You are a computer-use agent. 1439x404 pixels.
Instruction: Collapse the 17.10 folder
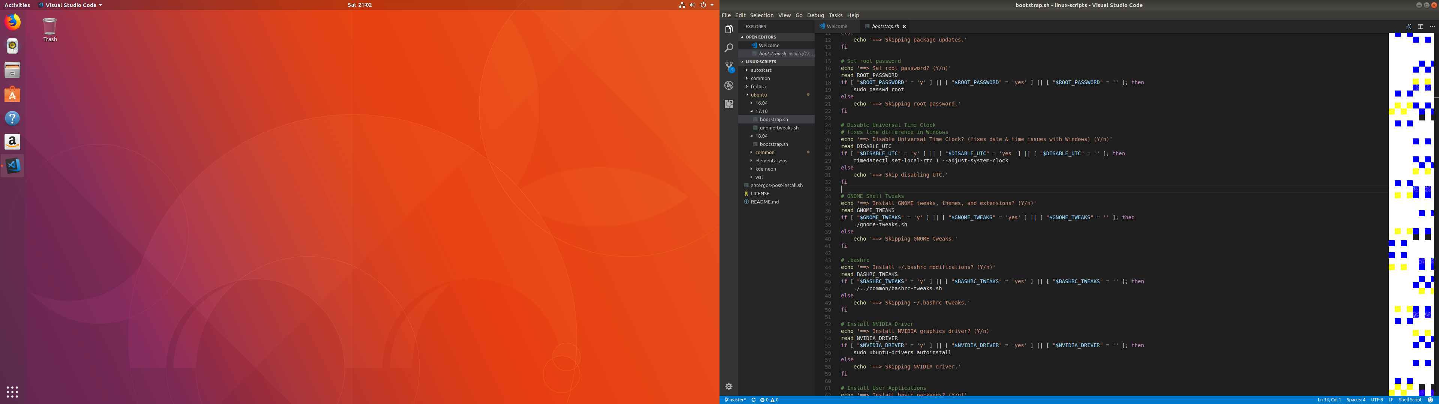point(776,111)
